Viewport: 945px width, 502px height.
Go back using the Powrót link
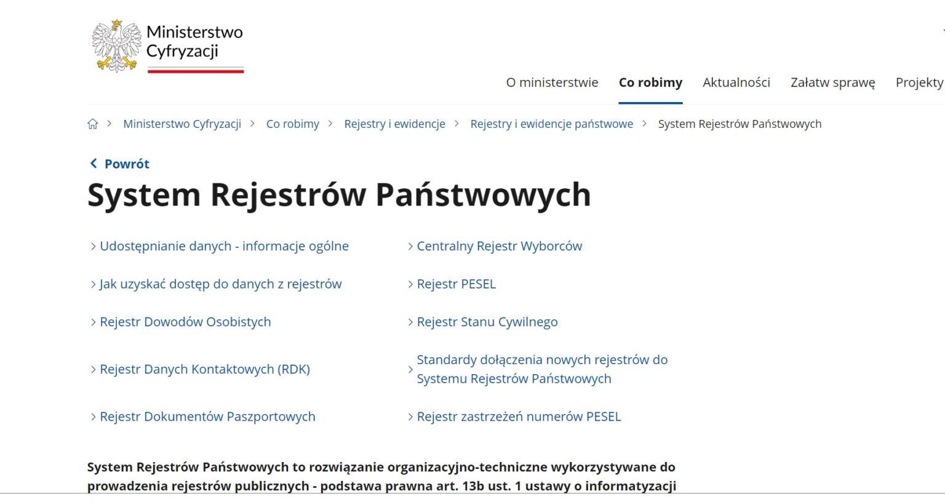point(127,164)
